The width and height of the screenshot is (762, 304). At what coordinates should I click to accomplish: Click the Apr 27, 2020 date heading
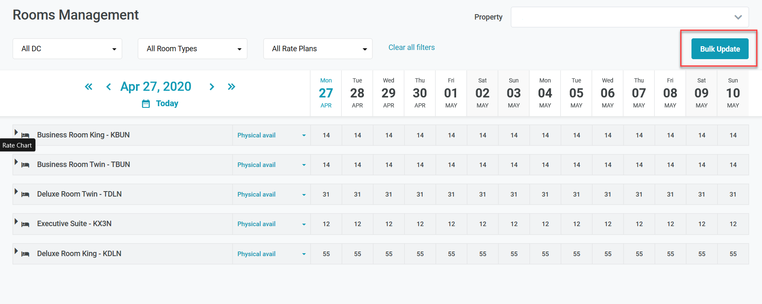pos(156,86)
